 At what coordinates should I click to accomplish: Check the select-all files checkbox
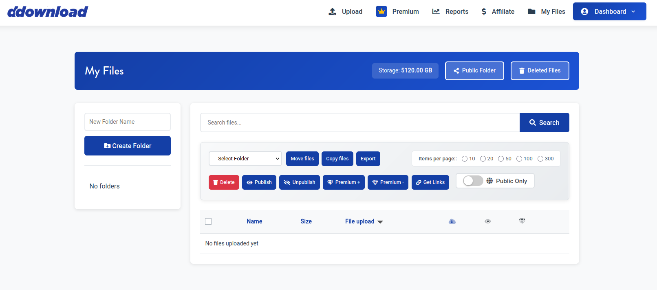click(208, 221)
